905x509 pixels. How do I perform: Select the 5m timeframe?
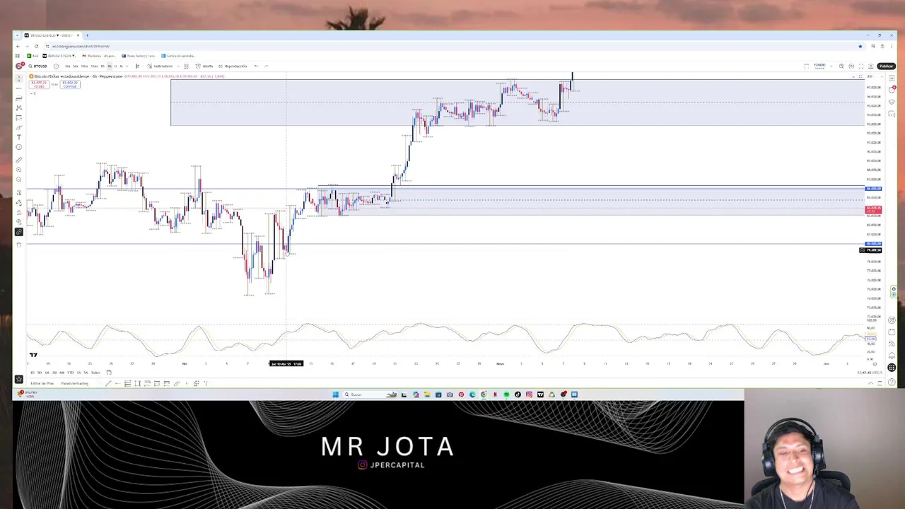76,66
